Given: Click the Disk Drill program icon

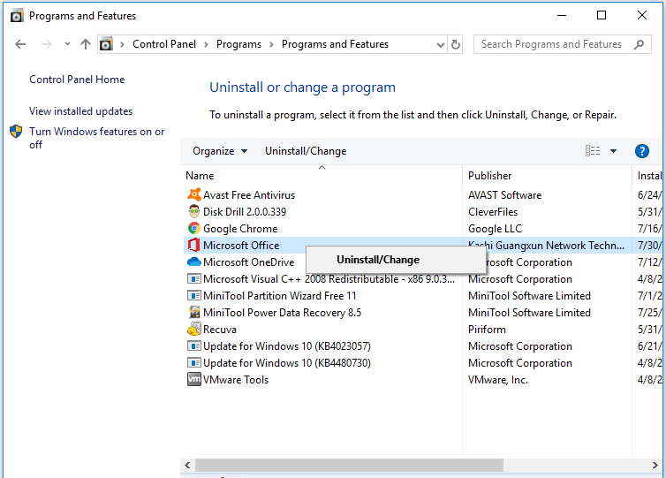Looking at the screenshot, I should click(194, 211).
